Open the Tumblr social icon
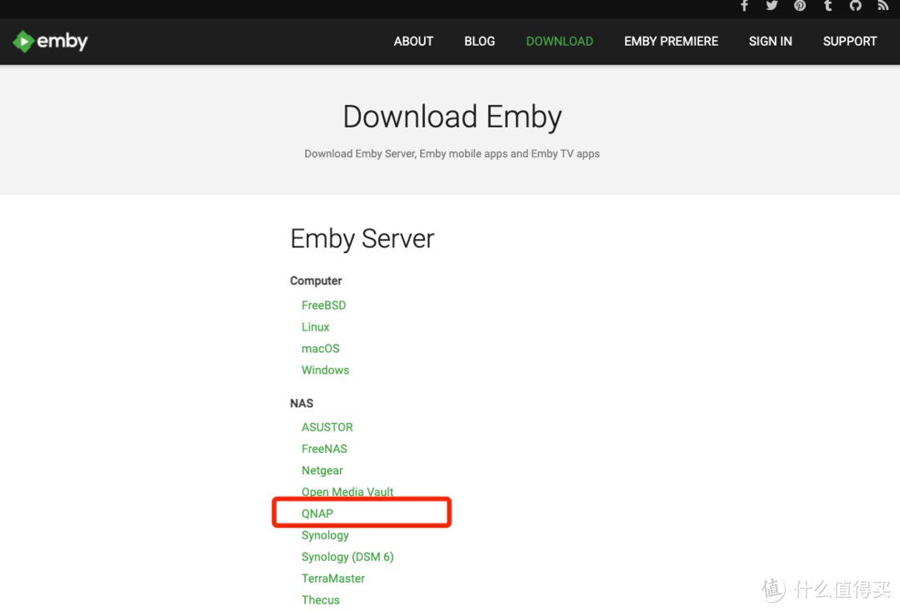This screenshot has width=900, height=611. pyautogui.click(x=827, y=6)
